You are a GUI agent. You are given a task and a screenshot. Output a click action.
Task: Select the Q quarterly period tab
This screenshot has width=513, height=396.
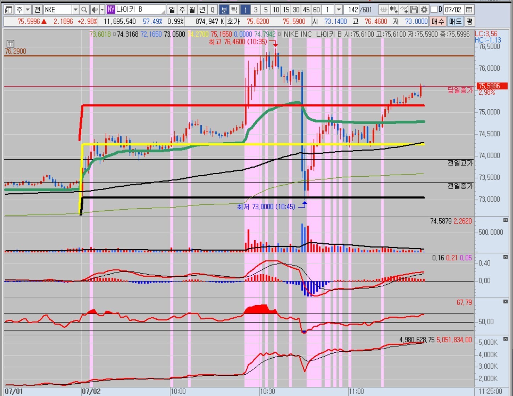tap(213, 10)
